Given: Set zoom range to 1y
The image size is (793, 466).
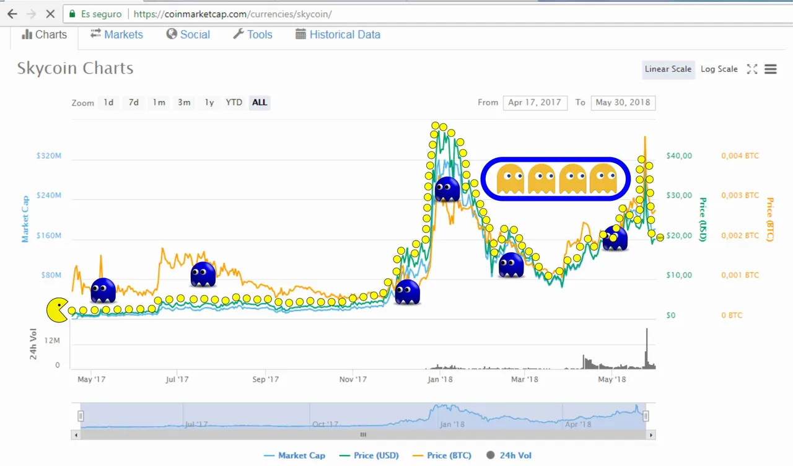Looking at the screenshot, I should [x=209, y=103].
